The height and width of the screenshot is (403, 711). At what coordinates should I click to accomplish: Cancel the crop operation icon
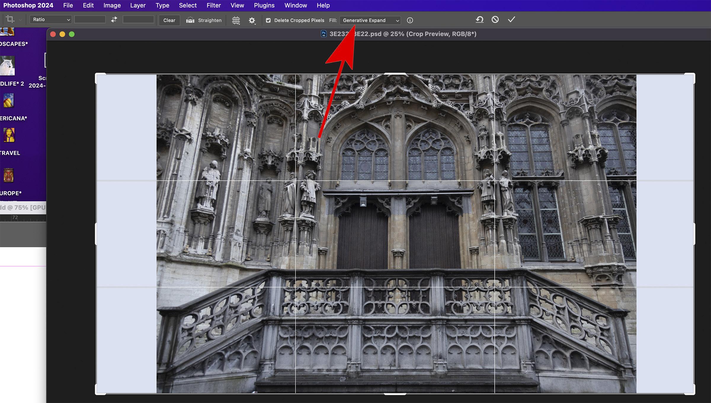point(495,20)
